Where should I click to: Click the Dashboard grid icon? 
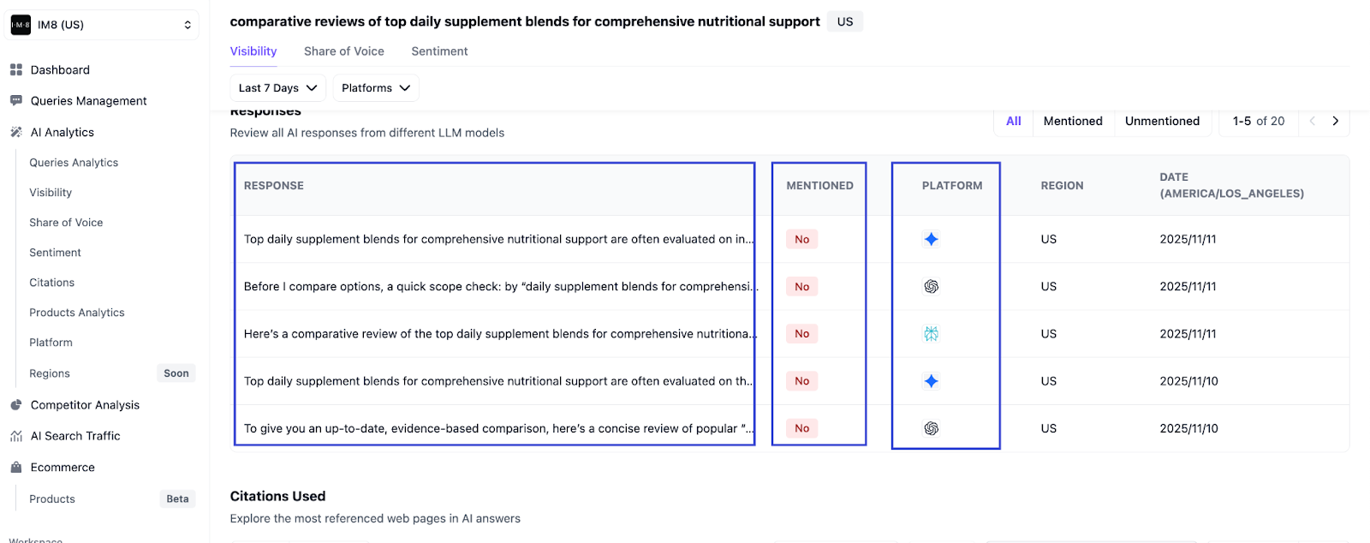(16, 70)
